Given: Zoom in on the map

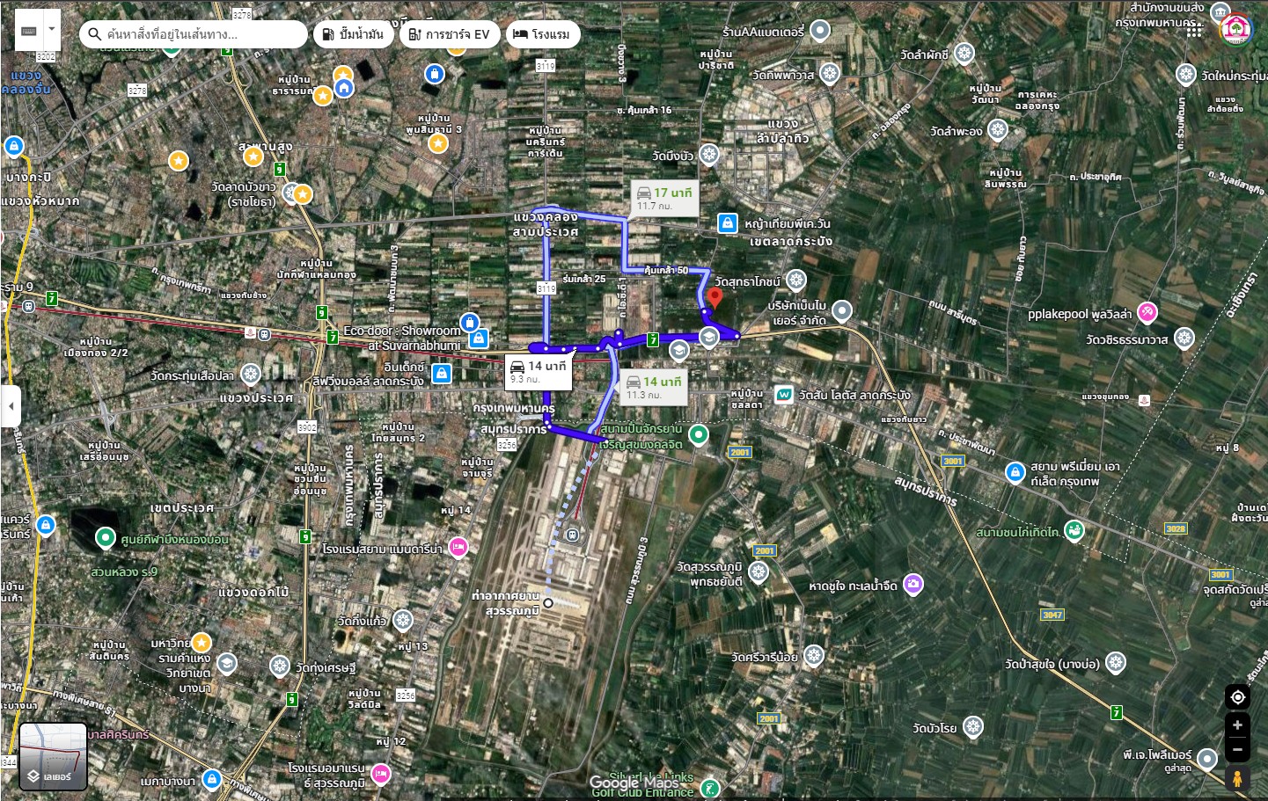Looking at the screenshot, I should click(x=1237, y=725).
